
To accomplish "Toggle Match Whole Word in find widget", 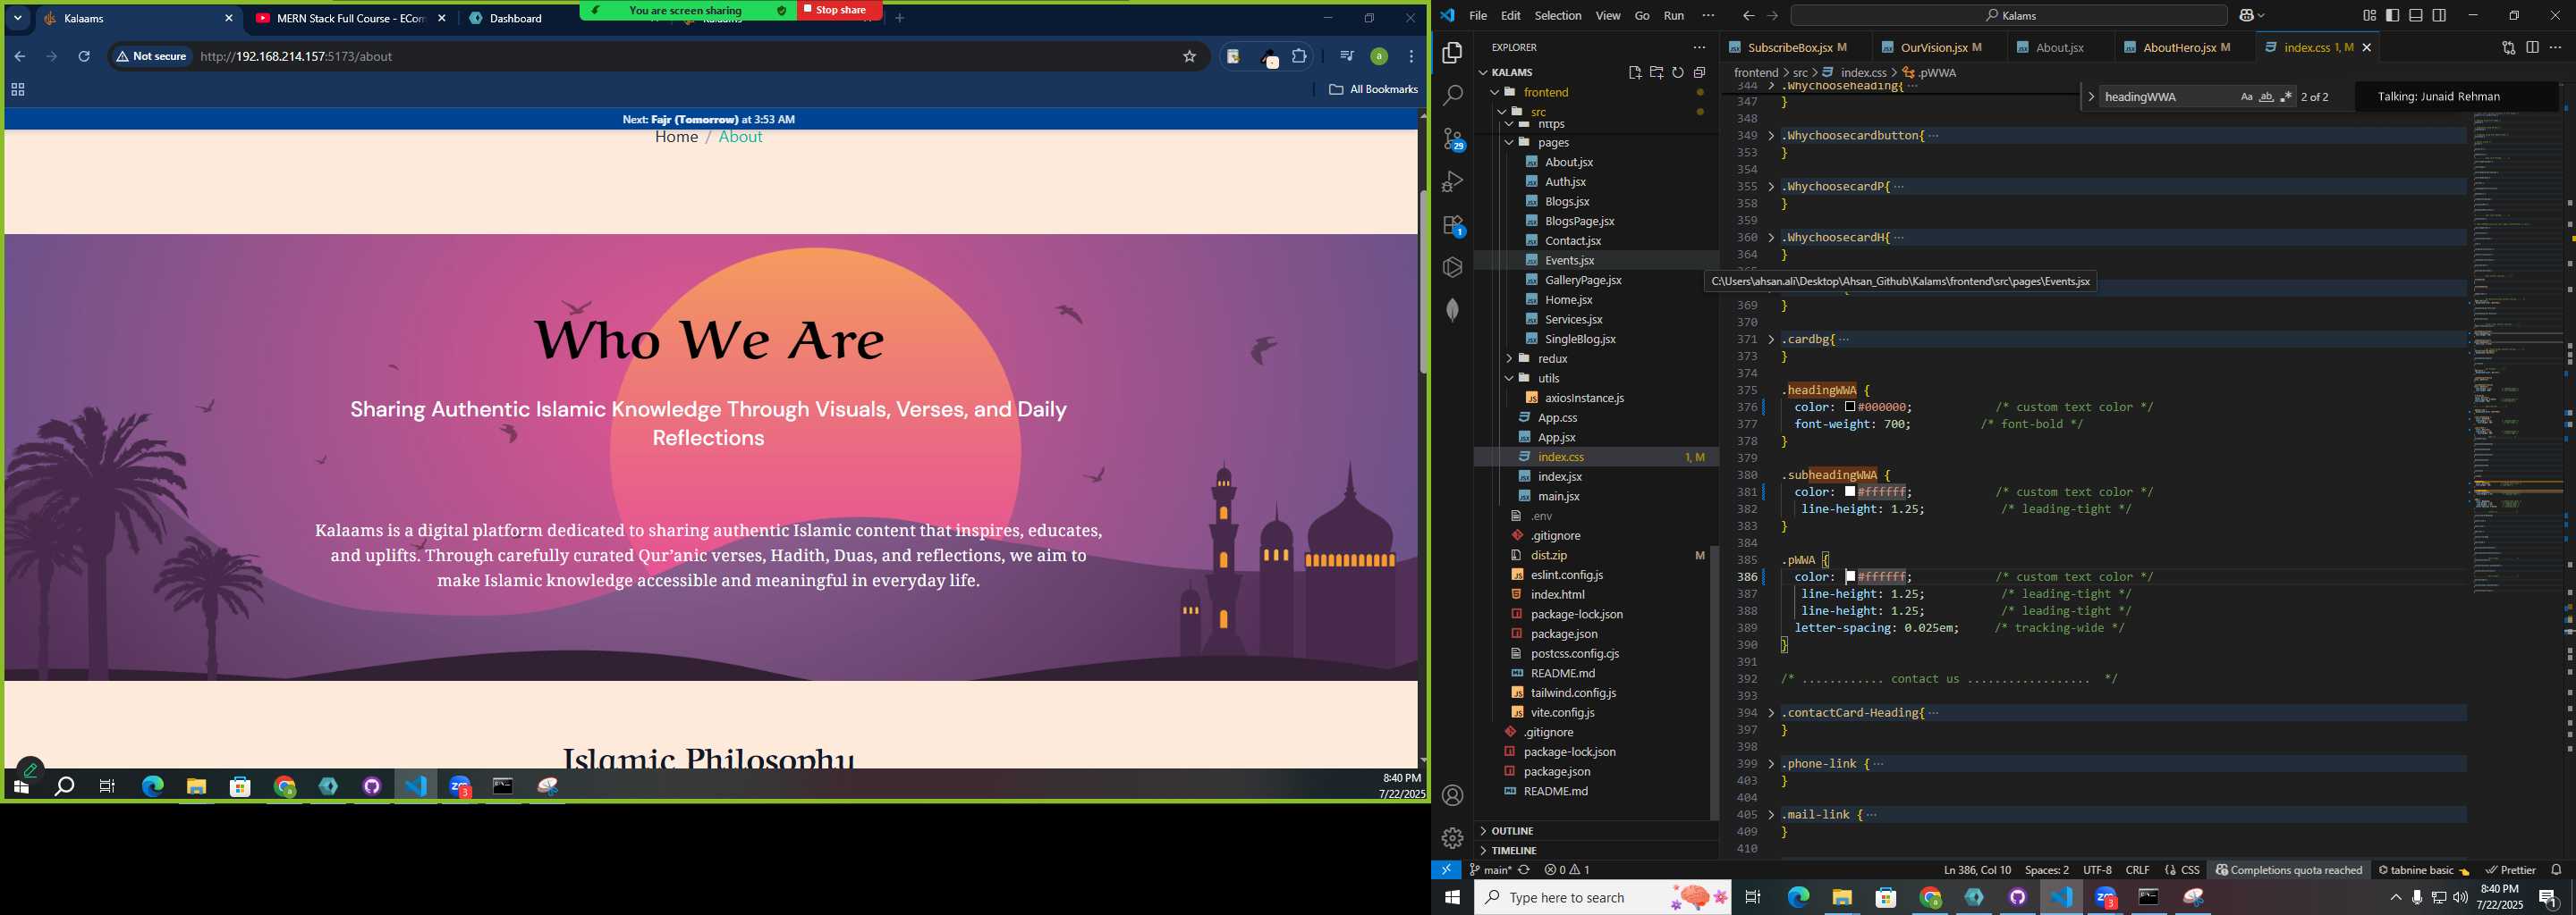I will click(2266, 97).
